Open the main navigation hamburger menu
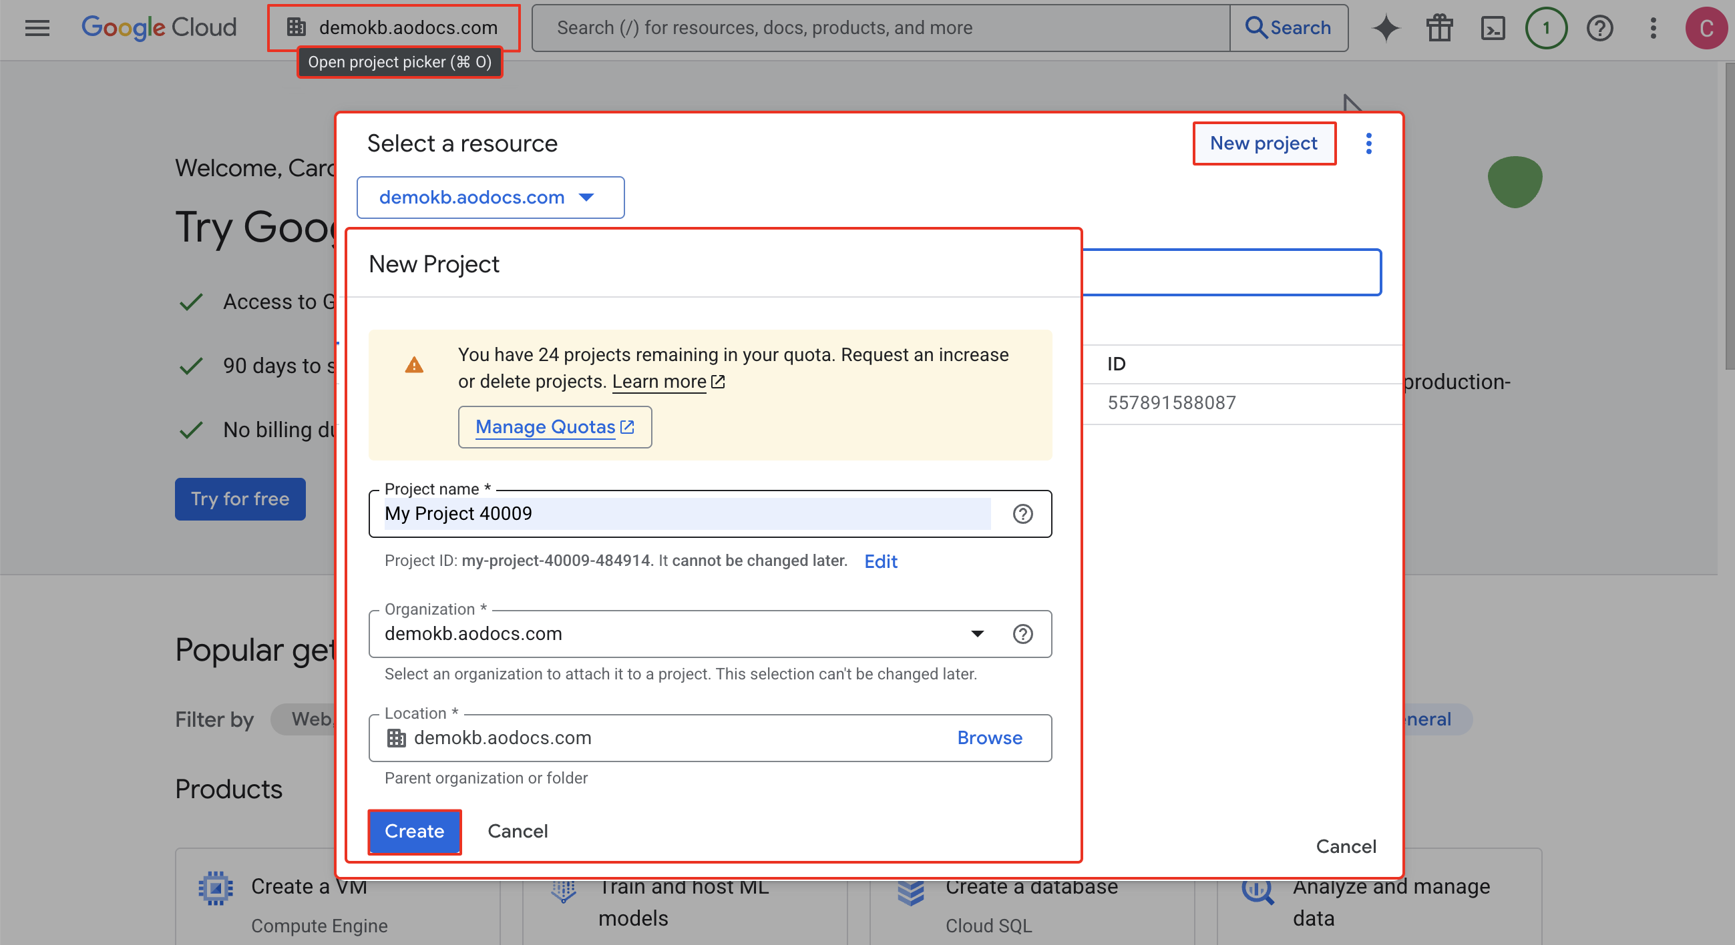1735x945 pixels. [37, 27]
